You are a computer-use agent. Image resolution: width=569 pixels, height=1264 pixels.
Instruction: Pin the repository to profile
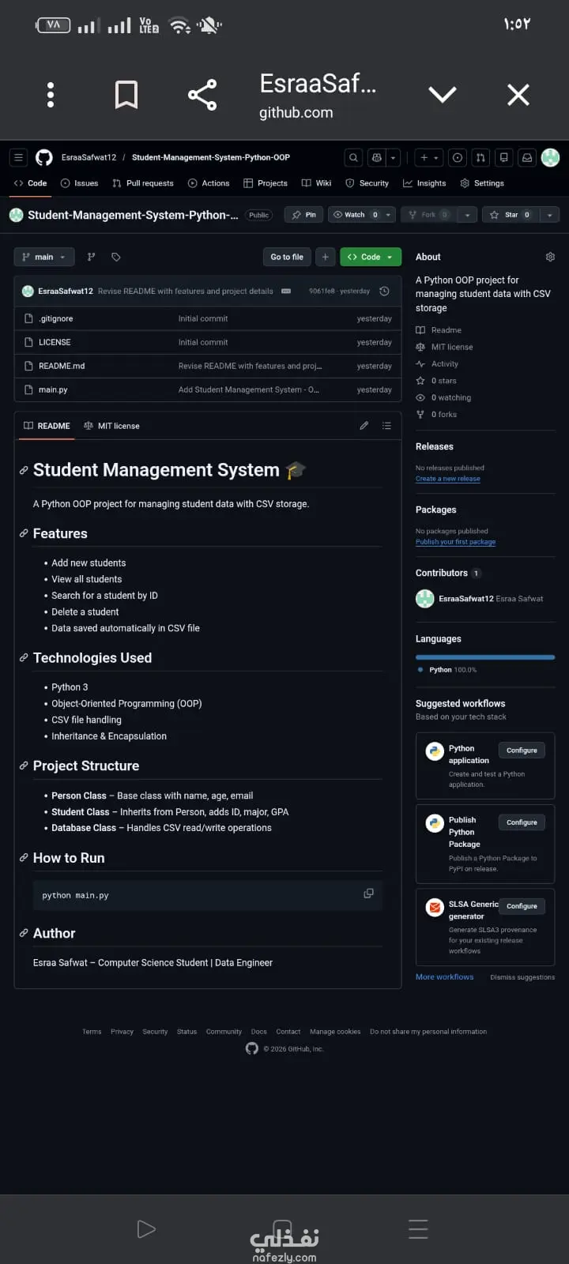[x=304, y=215]
